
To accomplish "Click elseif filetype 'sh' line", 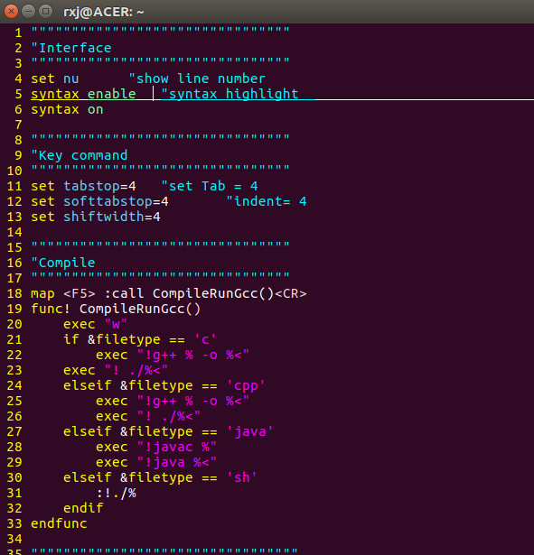I will (160, 477).
